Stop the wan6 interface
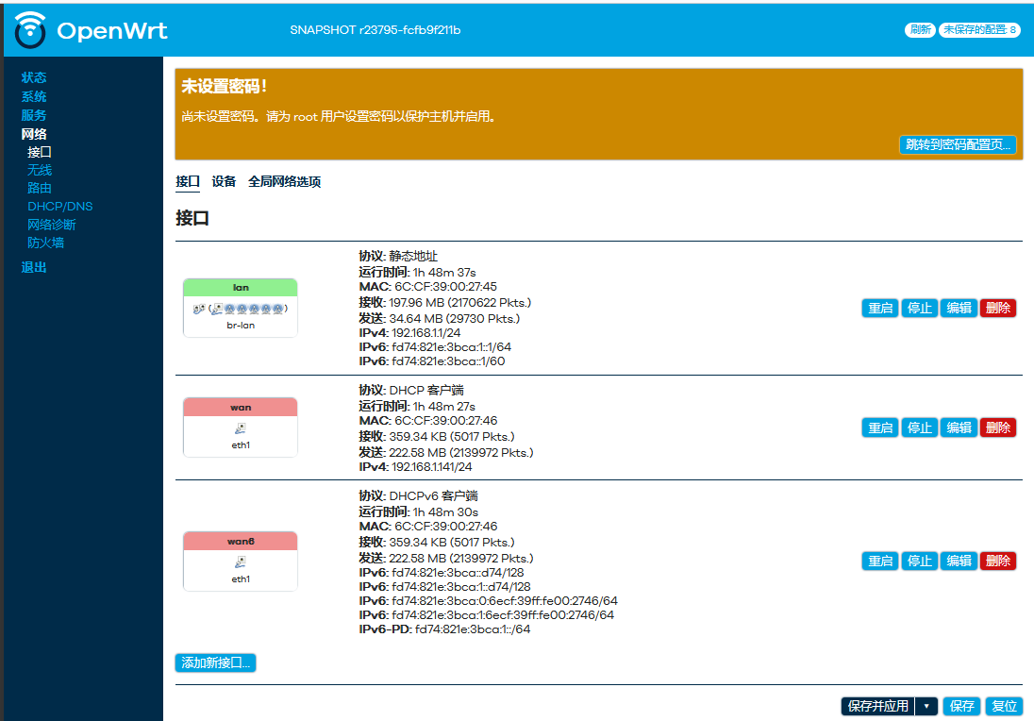Screen dimensions: 1034x721 point(919,561)
